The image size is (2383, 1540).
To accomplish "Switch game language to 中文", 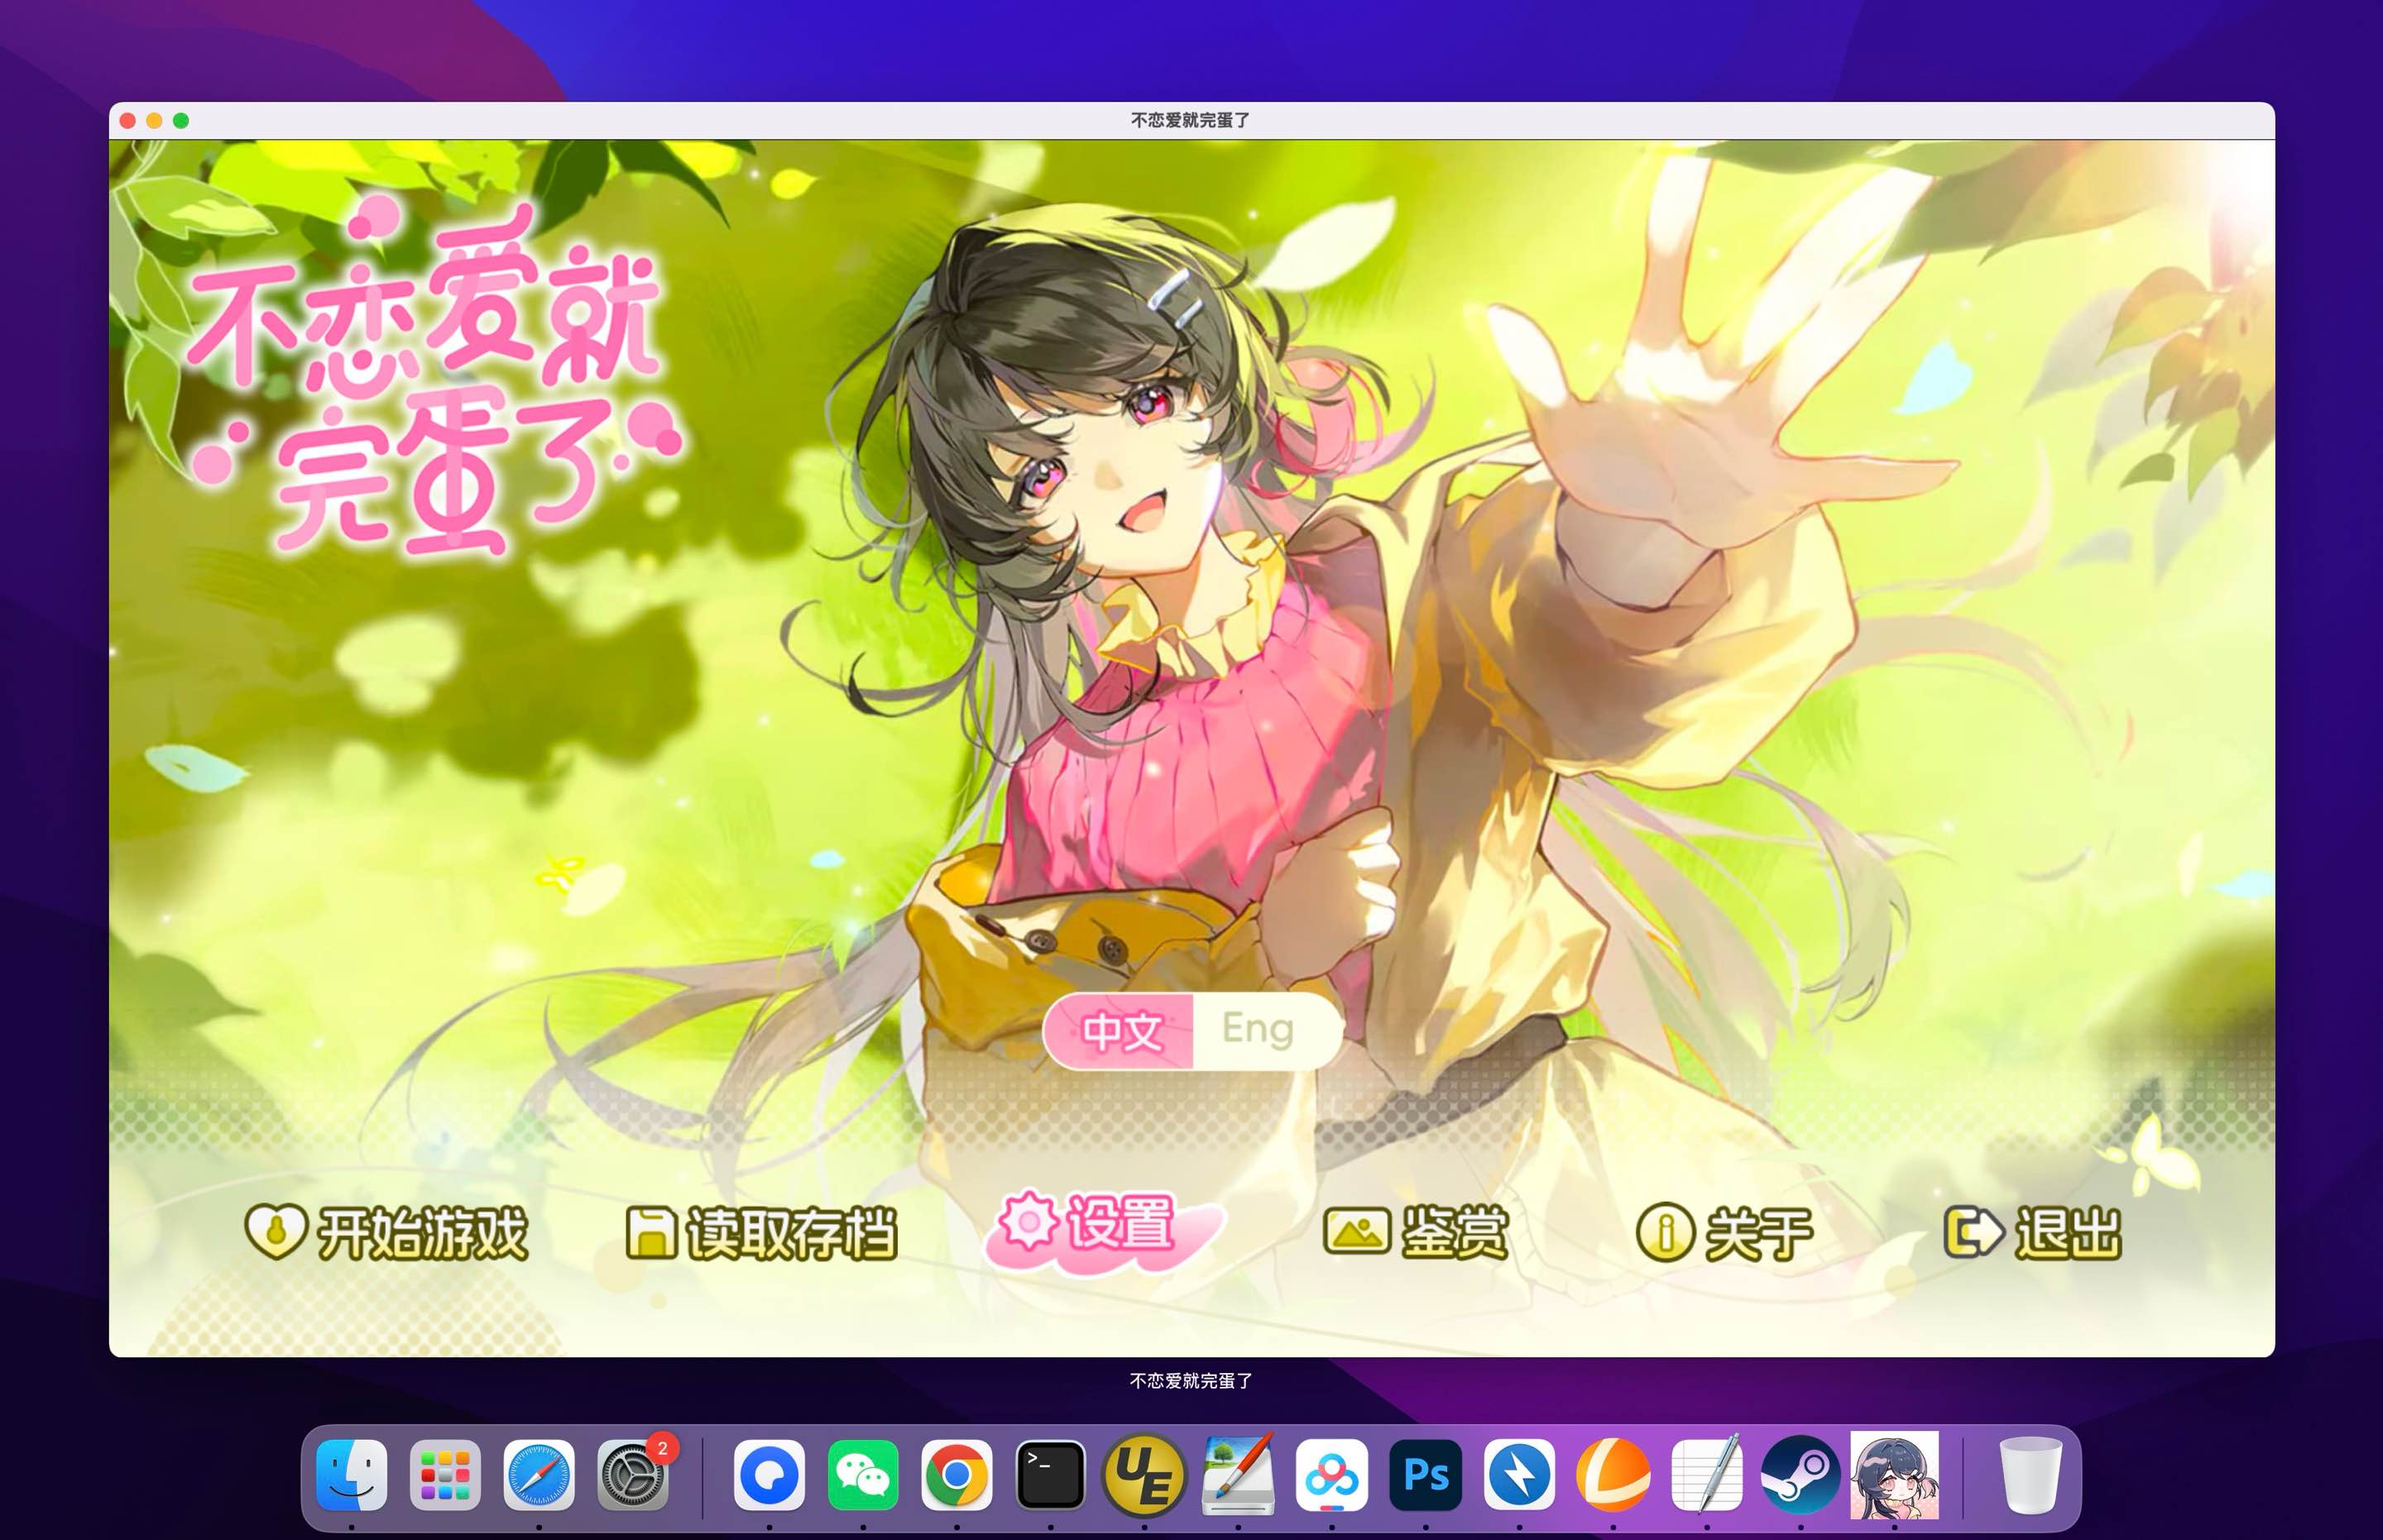I will click(1120, 1030).
